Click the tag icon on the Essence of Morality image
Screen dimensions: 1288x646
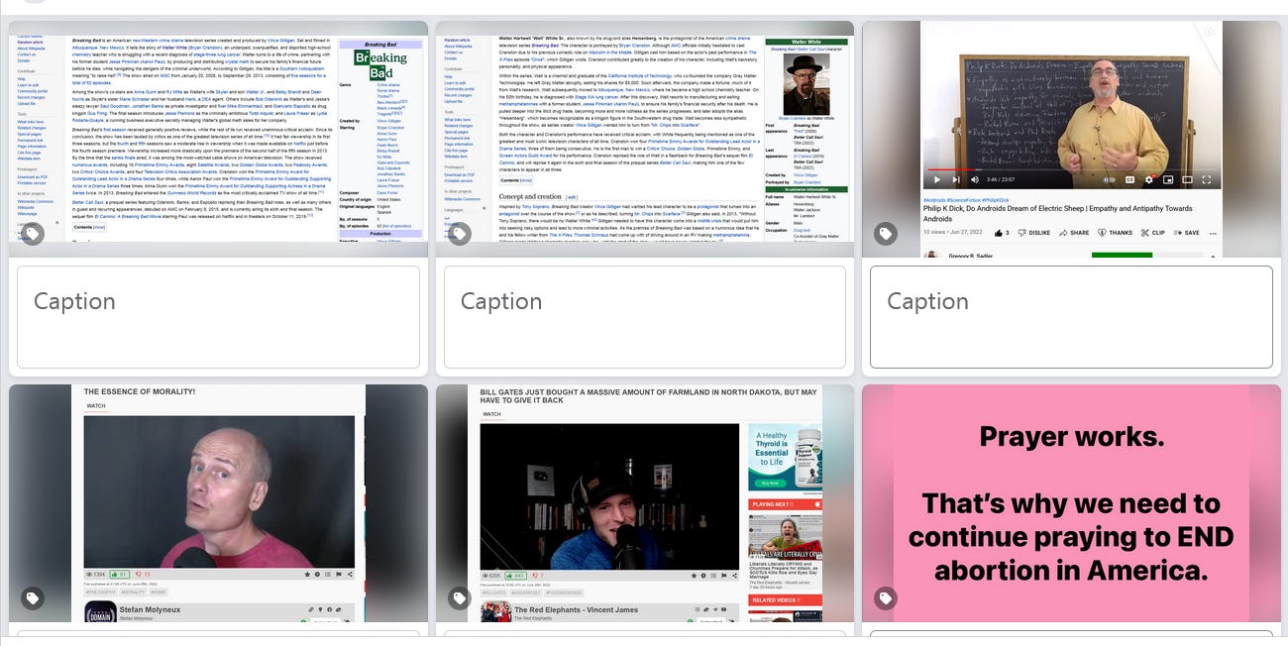(x=33, y=598)
